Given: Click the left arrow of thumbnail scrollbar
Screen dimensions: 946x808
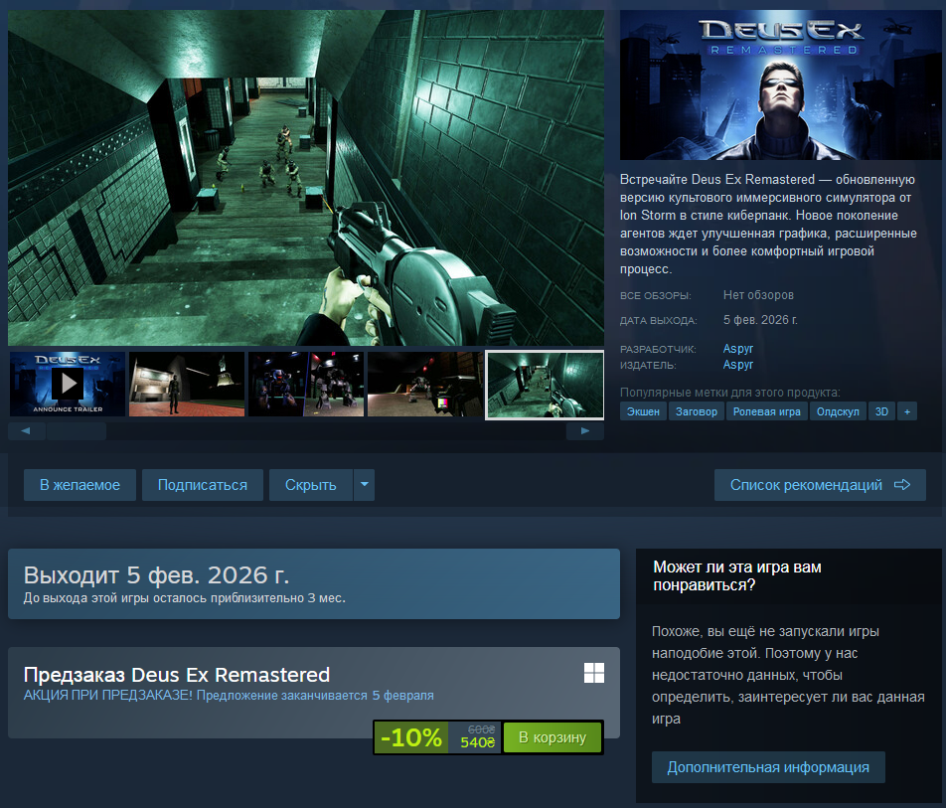Looking at the screenshot, I should [26, 431].
